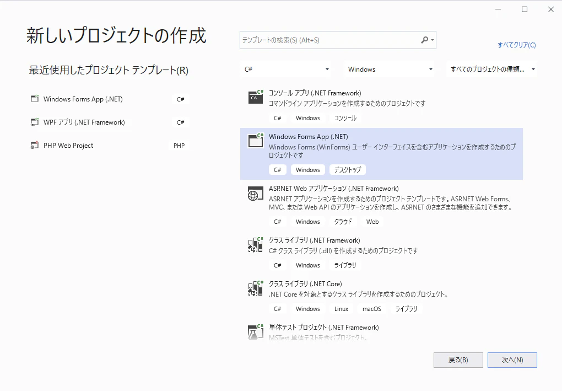Viewport: 562px width, 391px height.
Task: Click Windows tag under Windows Forms App template
Action: click(307, 170)
